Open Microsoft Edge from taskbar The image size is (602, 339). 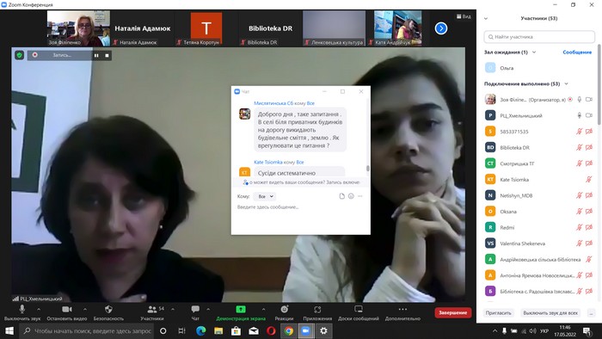tap(200, 330)
